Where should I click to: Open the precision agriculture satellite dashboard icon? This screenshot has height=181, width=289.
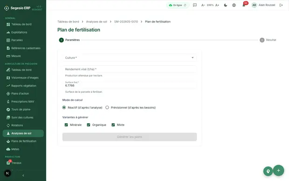(x=8, y=70)
